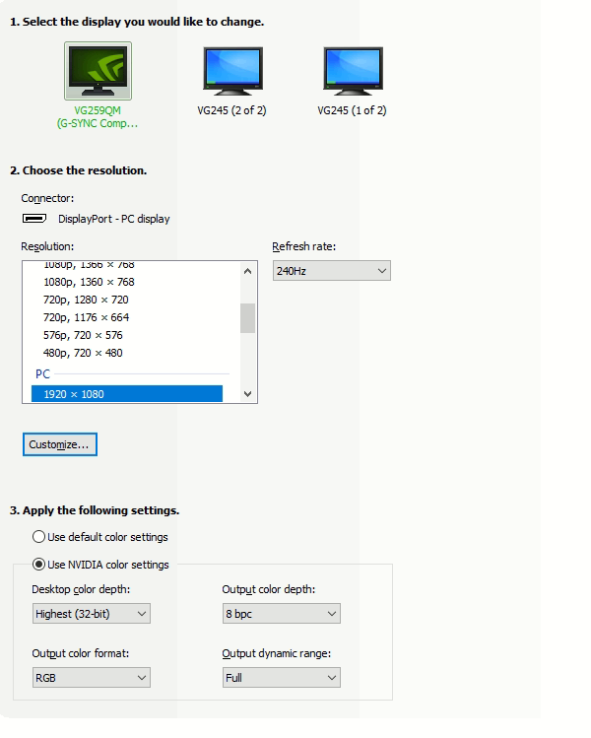
Task: Click the resolution list scroll-up arrow
Action: coord(247,271)
